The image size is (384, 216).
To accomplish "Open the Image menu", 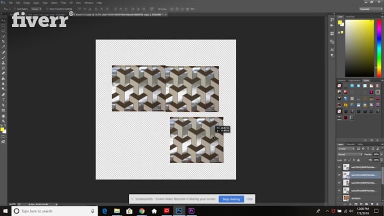I will coord(27,3).
